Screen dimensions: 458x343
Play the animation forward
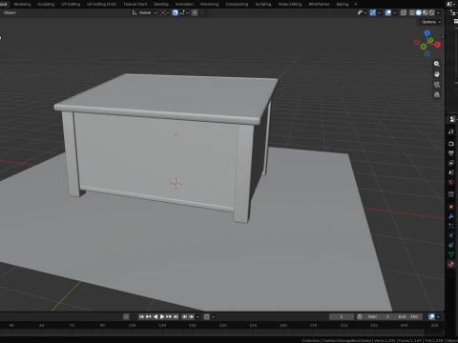pyautogui.click(x=162, y=316)
